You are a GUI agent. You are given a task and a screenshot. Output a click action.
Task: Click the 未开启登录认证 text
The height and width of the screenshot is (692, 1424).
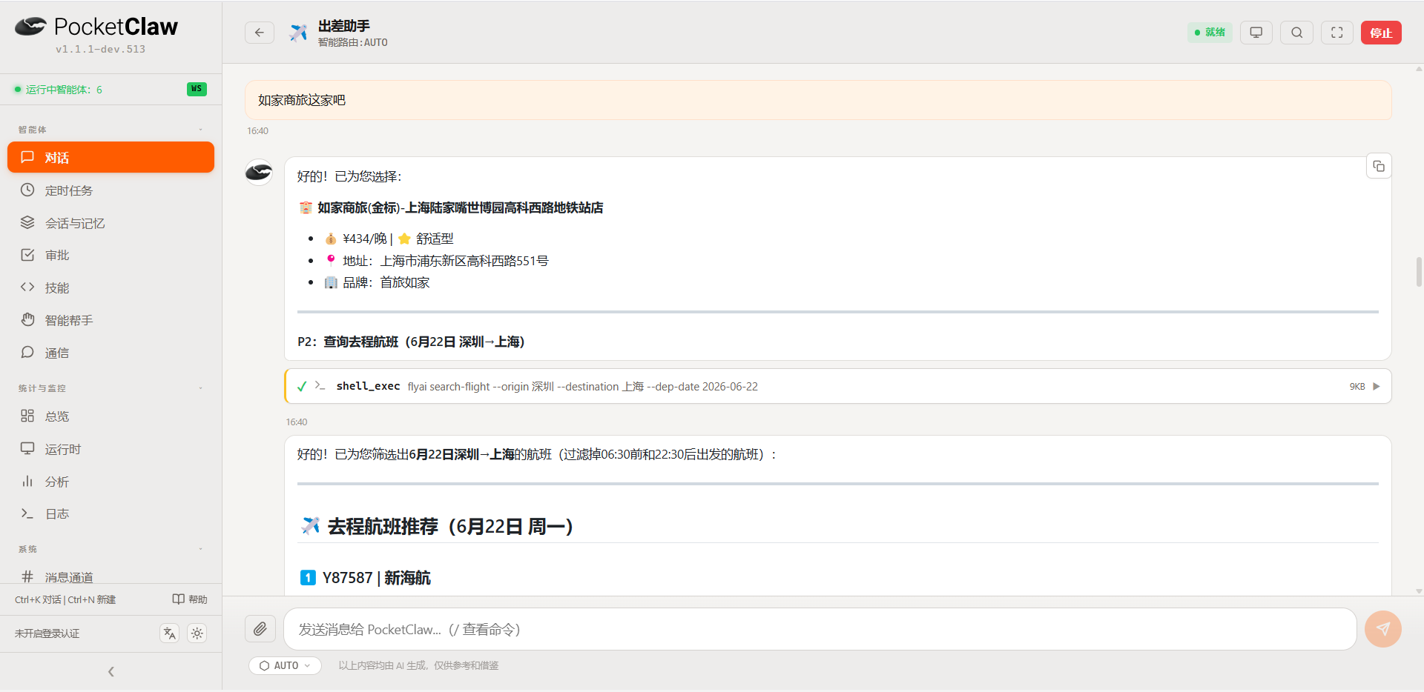click(x=47, y=633)
